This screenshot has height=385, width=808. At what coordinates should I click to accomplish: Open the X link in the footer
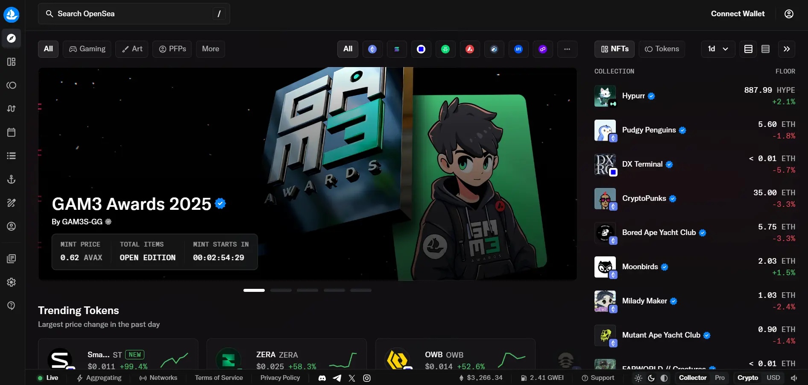click(x=352, y=378)
